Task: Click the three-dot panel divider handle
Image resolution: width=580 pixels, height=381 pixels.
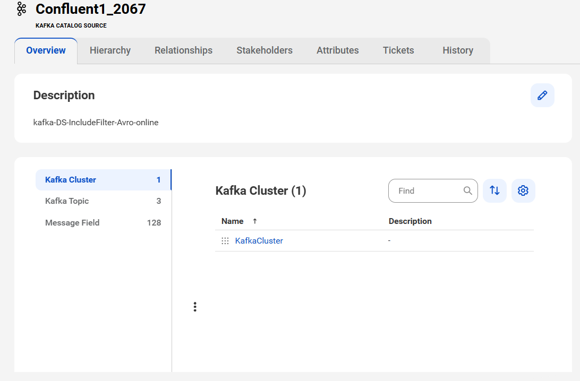Action: click(x=195, y=307)
